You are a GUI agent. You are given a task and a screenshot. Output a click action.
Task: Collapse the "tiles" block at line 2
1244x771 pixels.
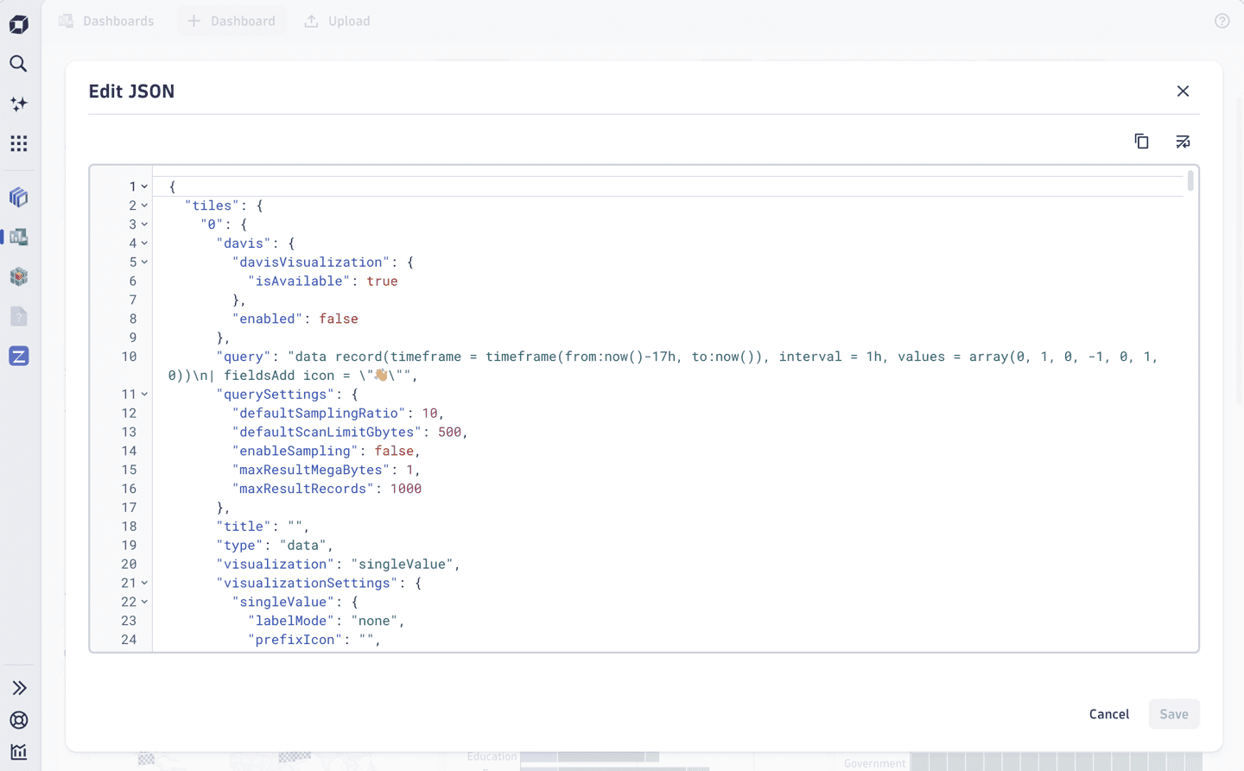pos(144,205)
